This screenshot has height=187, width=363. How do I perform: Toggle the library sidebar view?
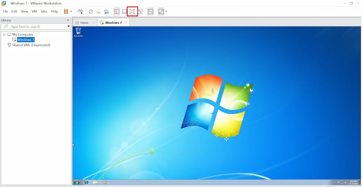tap(117, 11)
